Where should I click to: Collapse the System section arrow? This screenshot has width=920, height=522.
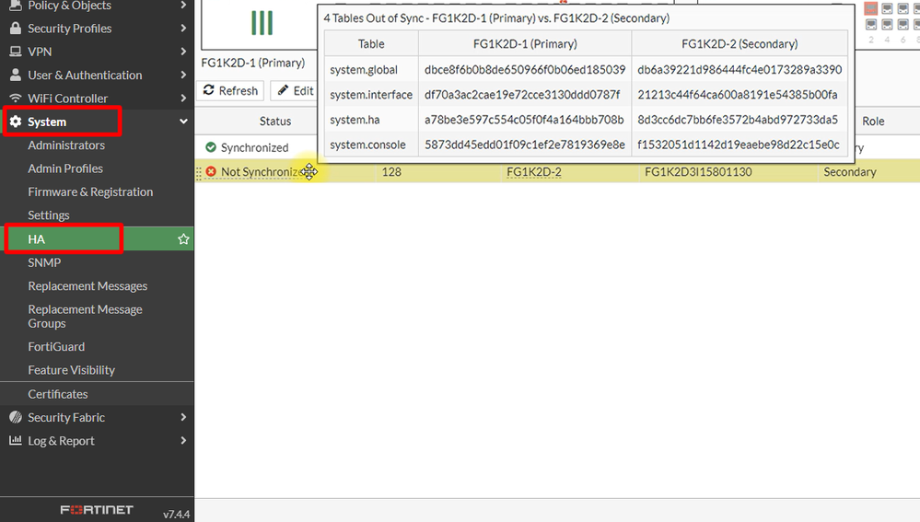tap(183, 122)
